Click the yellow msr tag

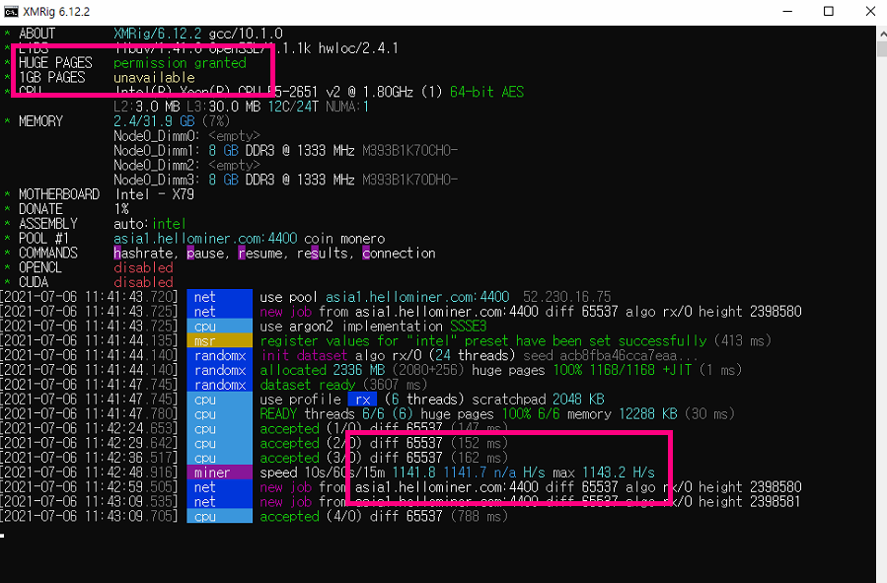pos(219,340)
